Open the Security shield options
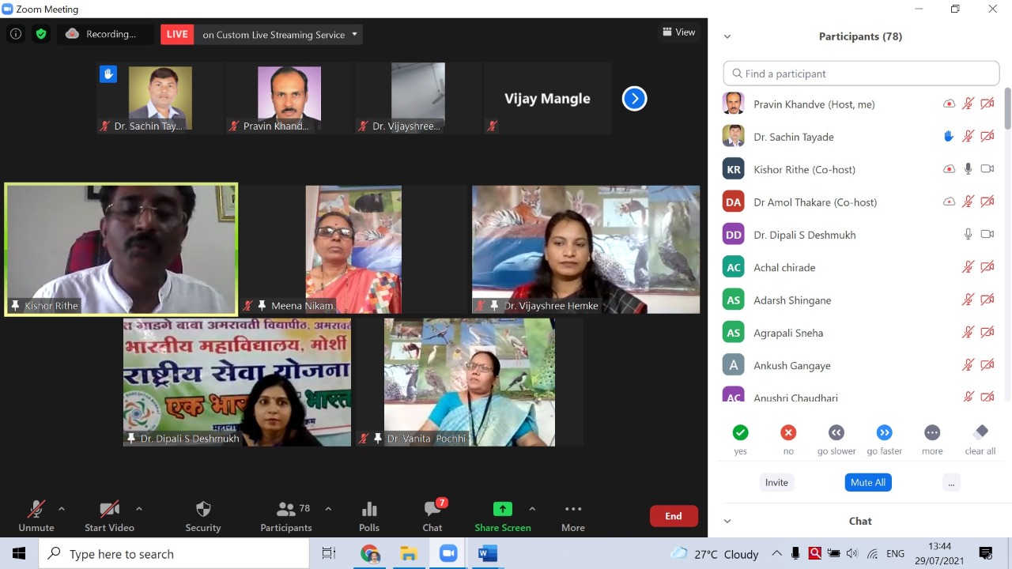The height and width of the screenshot is (569, 1012). (203, 516)
